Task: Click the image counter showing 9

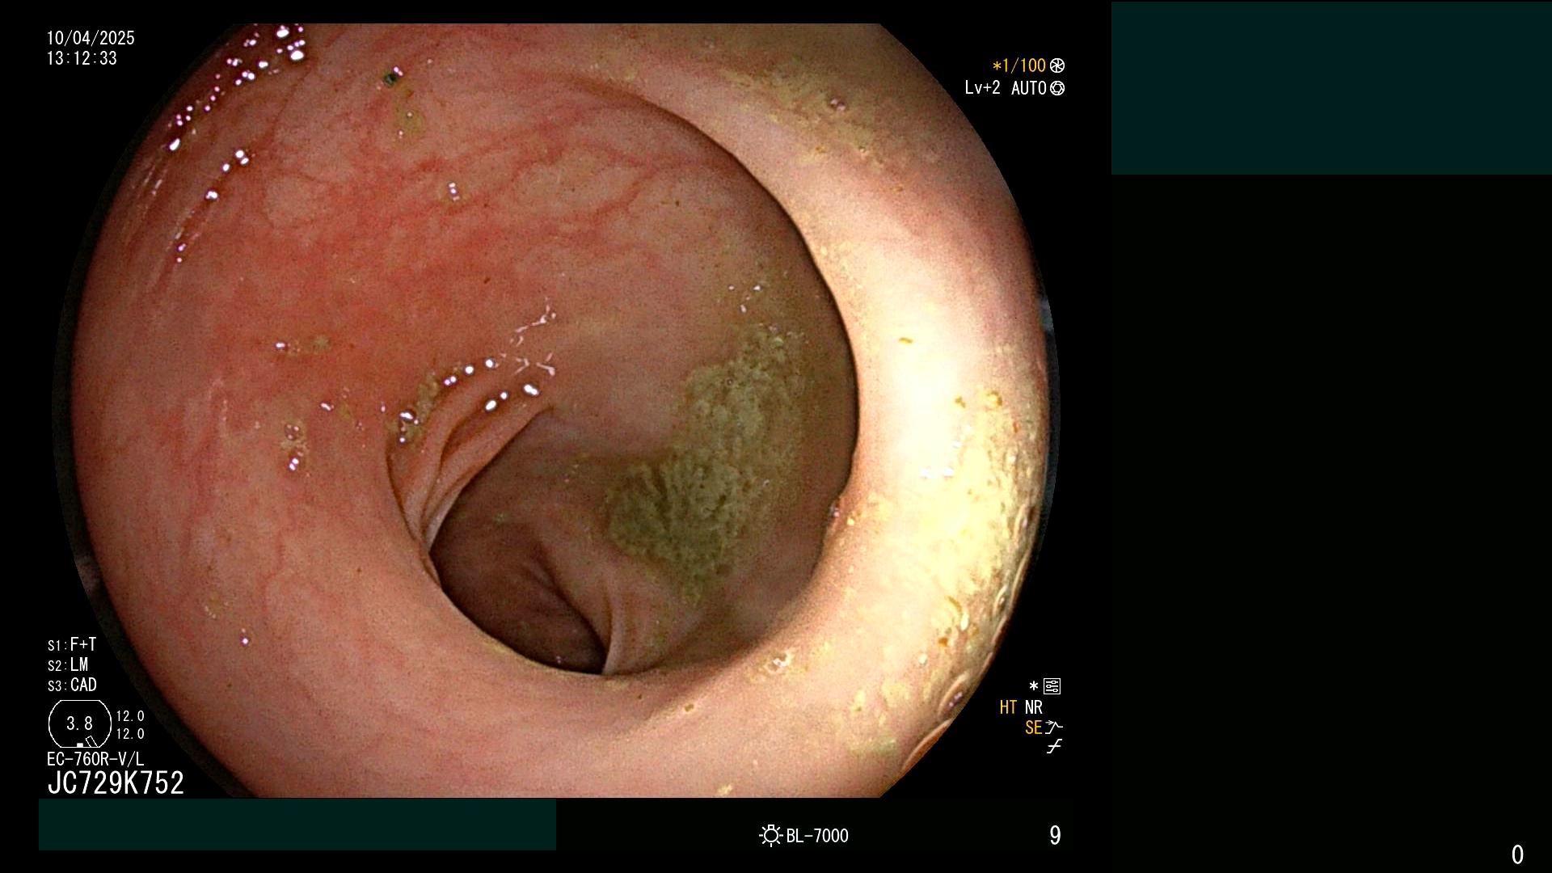Action: click(x=1055, y=835)
